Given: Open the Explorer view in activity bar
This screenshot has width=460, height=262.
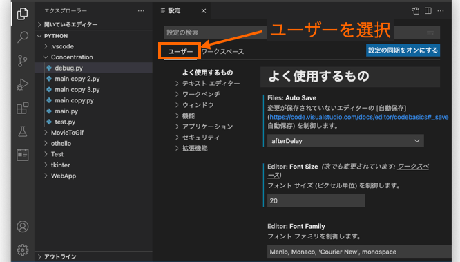Looking at the screenshot, I should pyautogui.click(x=23, y=14).
